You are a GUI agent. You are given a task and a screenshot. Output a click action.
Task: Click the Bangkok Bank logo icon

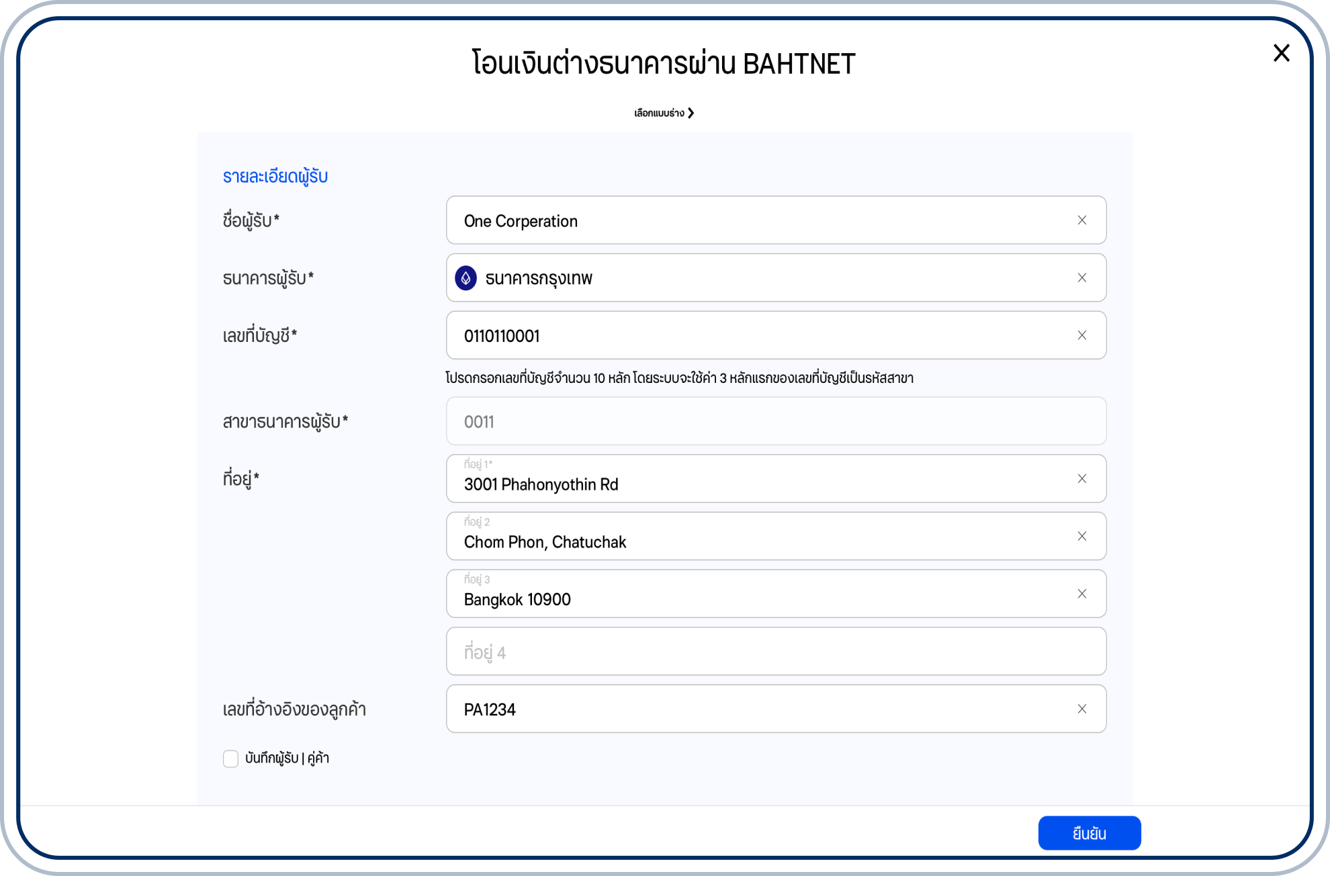pos(465,278)
